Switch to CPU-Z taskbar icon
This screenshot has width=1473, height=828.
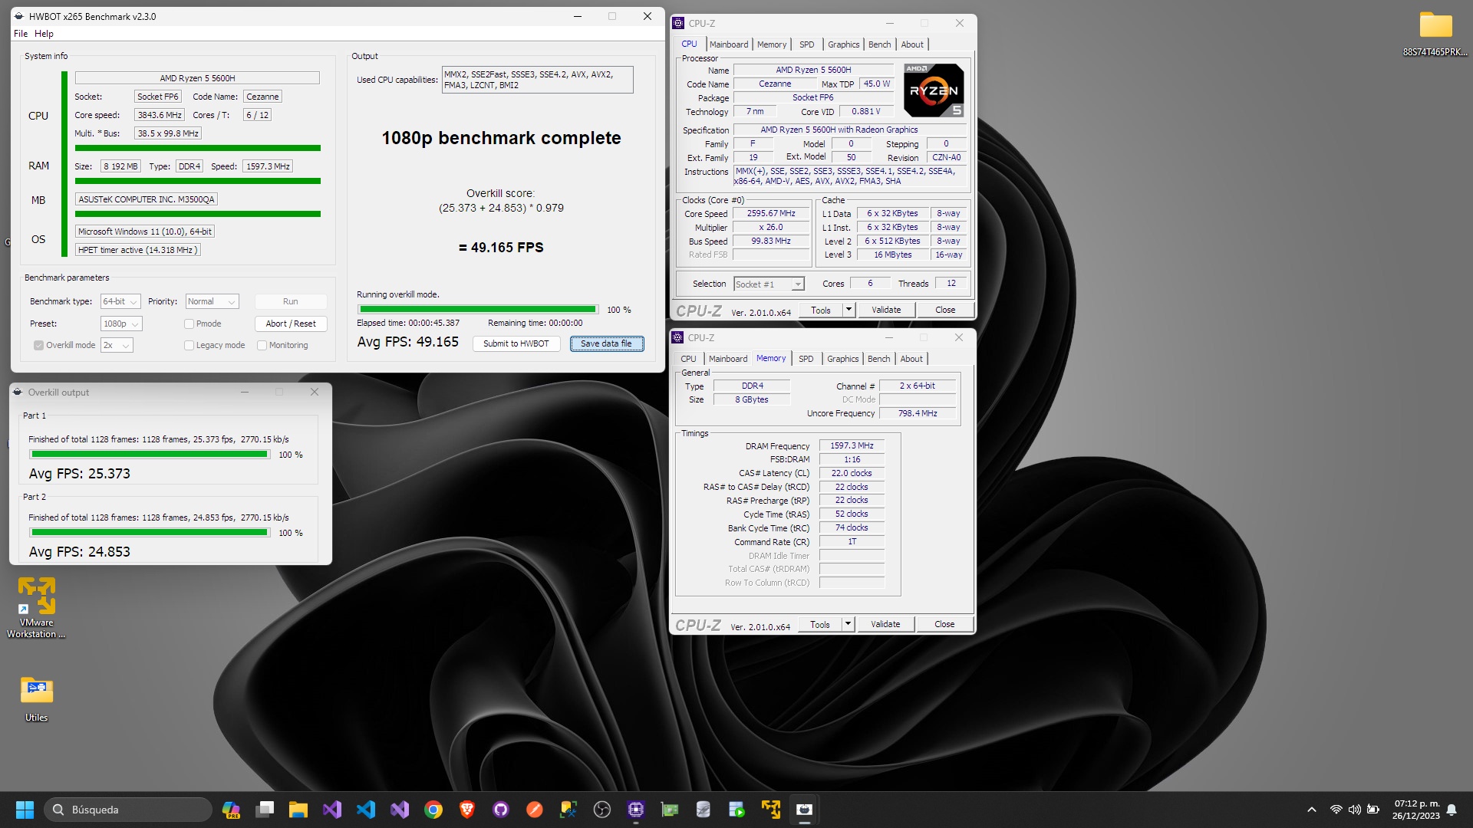click(636, 810)
